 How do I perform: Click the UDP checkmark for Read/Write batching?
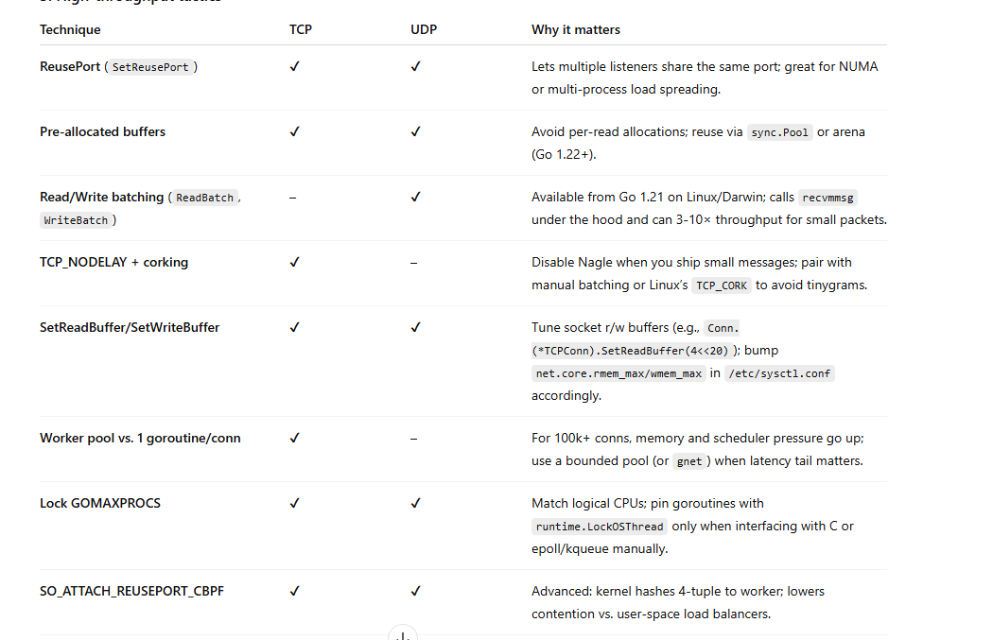point(415,197)
